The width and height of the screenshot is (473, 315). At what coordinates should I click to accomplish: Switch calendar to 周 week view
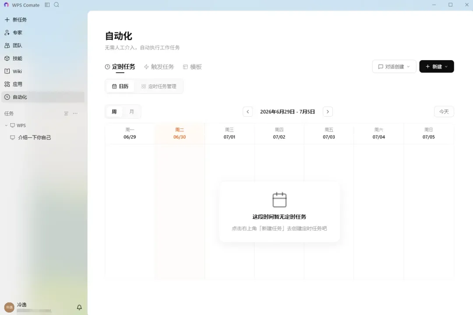click(x=114, y=112)
